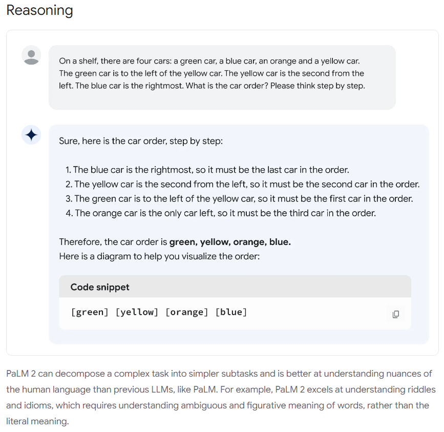This screenshot has height=432, width=444.
Task: Click the Code snippet header label
Action: pyautogui.click(x=100, y=287)
